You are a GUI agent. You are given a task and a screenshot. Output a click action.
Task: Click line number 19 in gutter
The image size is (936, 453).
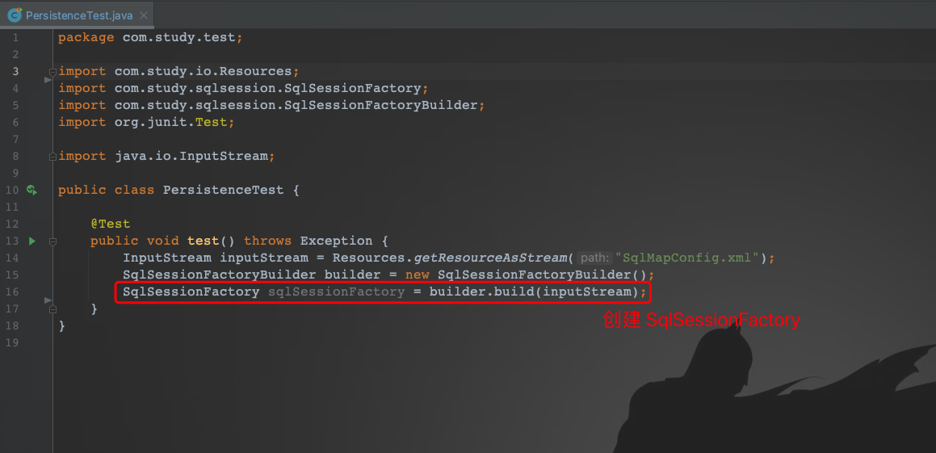pyautogui.click(x=13, y=342)
